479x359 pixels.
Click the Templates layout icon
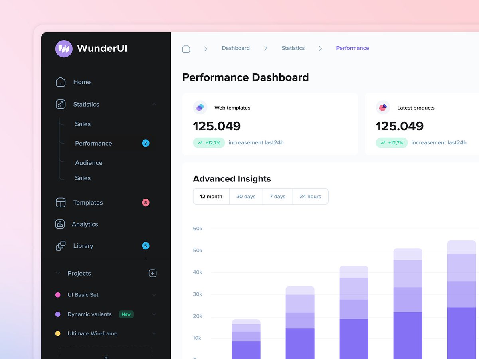(61, 203)
